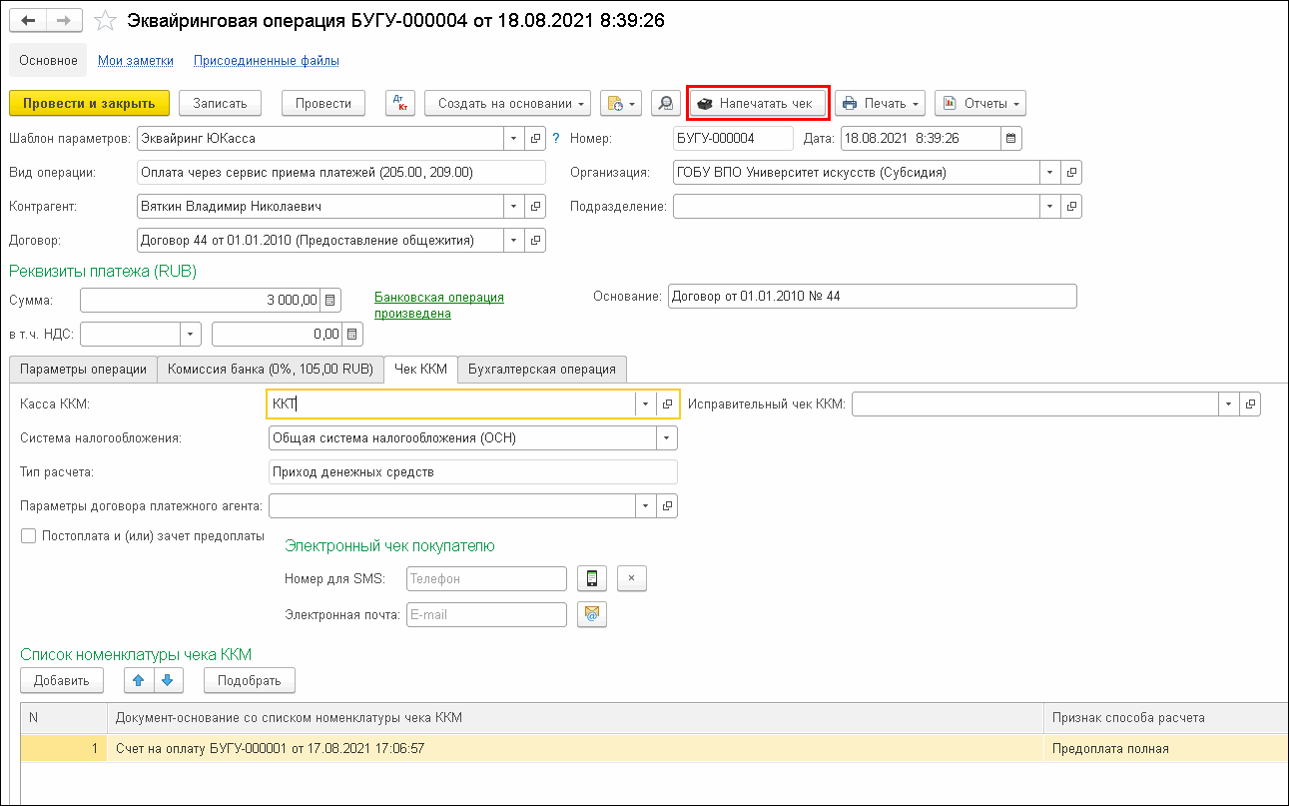Expand Организация dropdown list

pyautogui.click(x=1050, y=172)
